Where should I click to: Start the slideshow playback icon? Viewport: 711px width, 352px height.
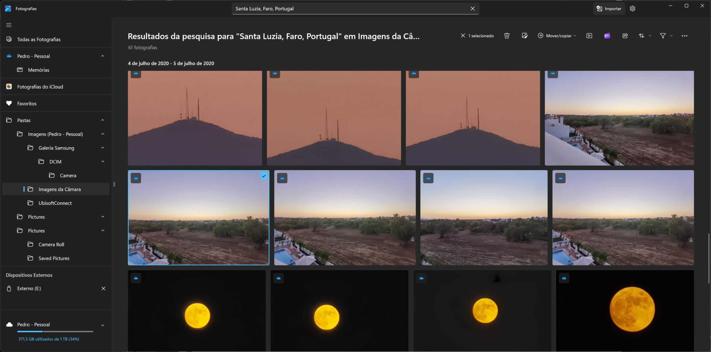pyautogui.click(x=589, y=36)
